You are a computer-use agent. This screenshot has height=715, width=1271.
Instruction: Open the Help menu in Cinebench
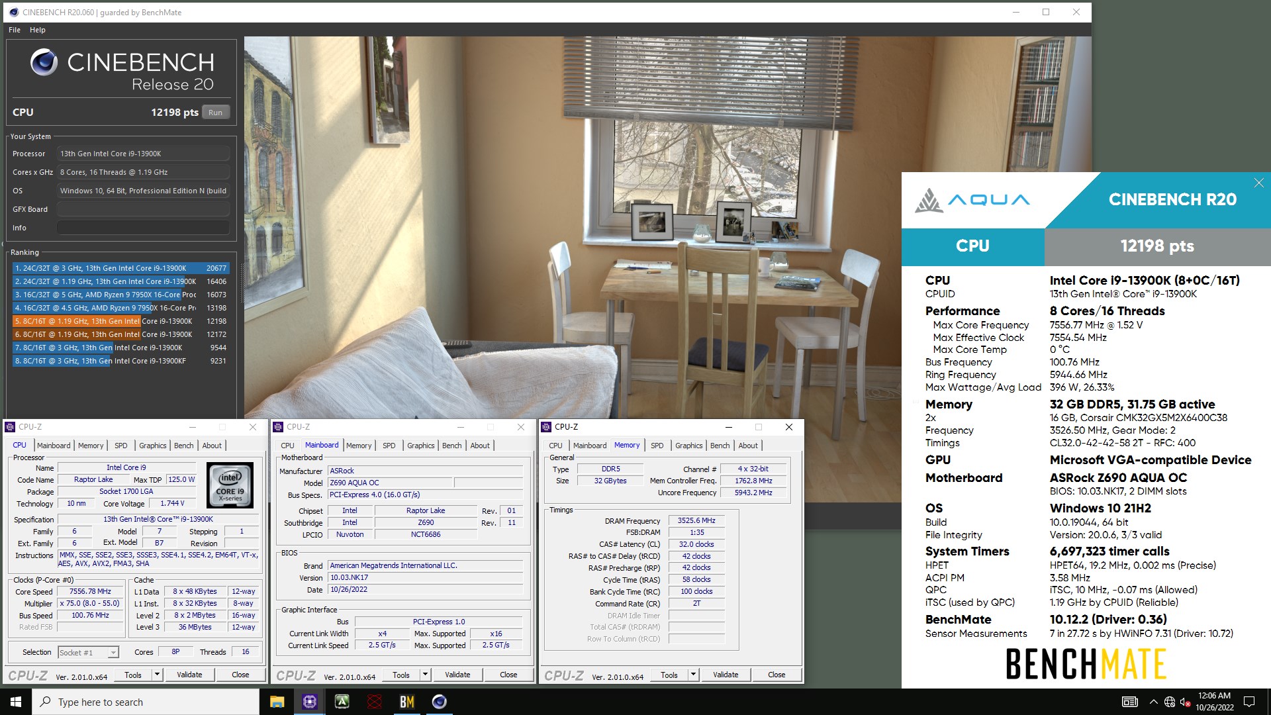[x=38, y=30]
